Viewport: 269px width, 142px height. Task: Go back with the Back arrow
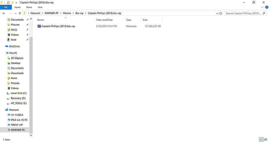(x=4, y=13)
